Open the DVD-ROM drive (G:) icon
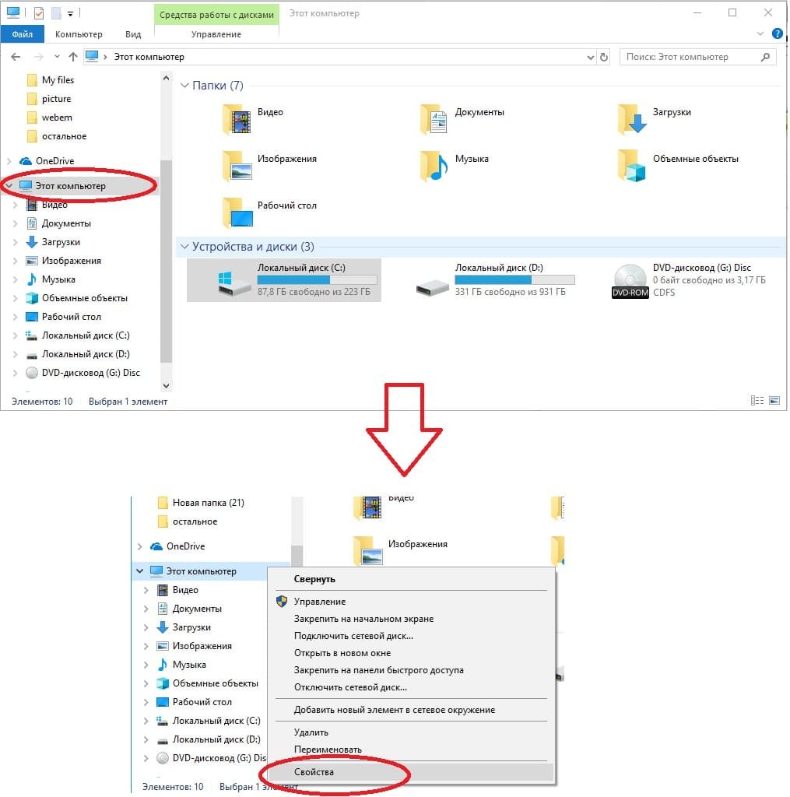The width and height of the screenshot is (790, 797). click(630, 281)
